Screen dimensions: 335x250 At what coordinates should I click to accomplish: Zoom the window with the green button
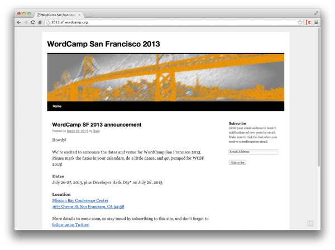pos(29,13)
